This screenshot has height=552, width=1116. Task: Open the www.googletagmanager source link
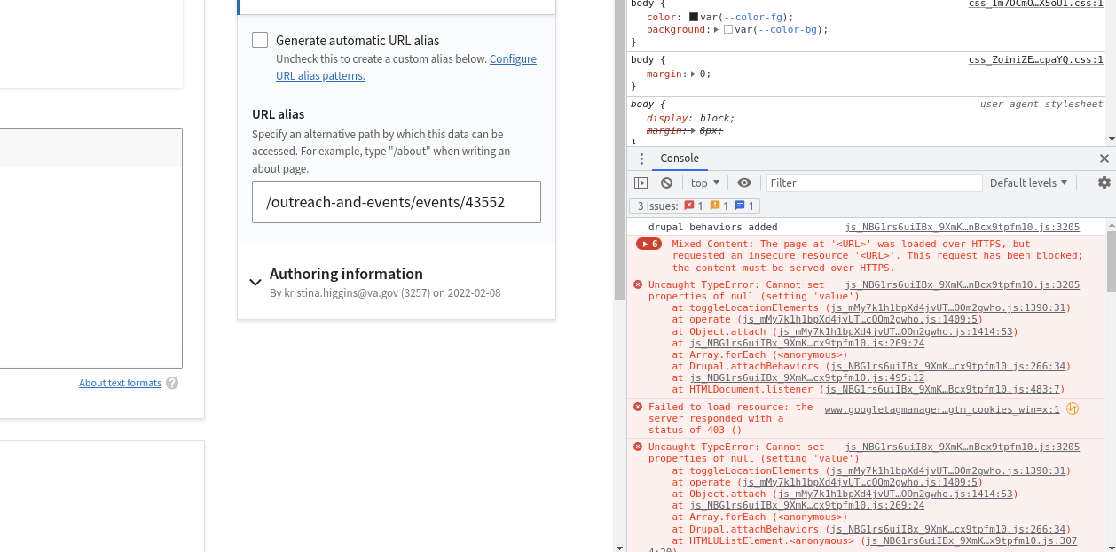(x=942, y=409)
